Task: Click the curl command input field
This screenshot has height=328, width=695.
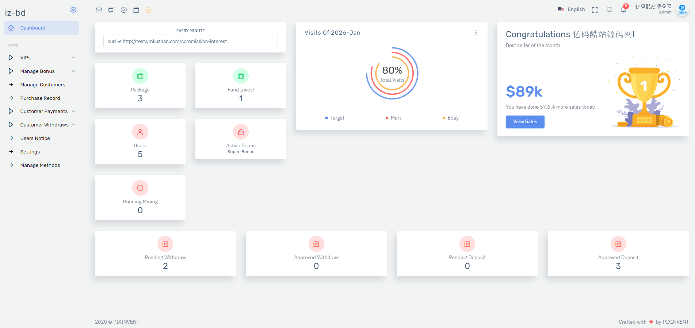Action: pyautogui.click(x=190, y=41)
